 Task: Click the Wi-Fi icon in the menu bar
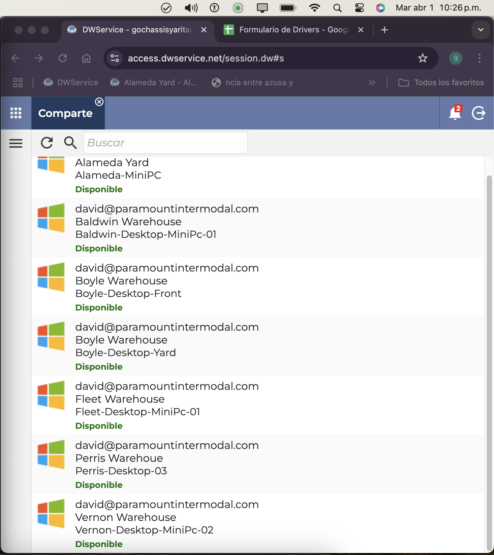click(x=315, y=8)
